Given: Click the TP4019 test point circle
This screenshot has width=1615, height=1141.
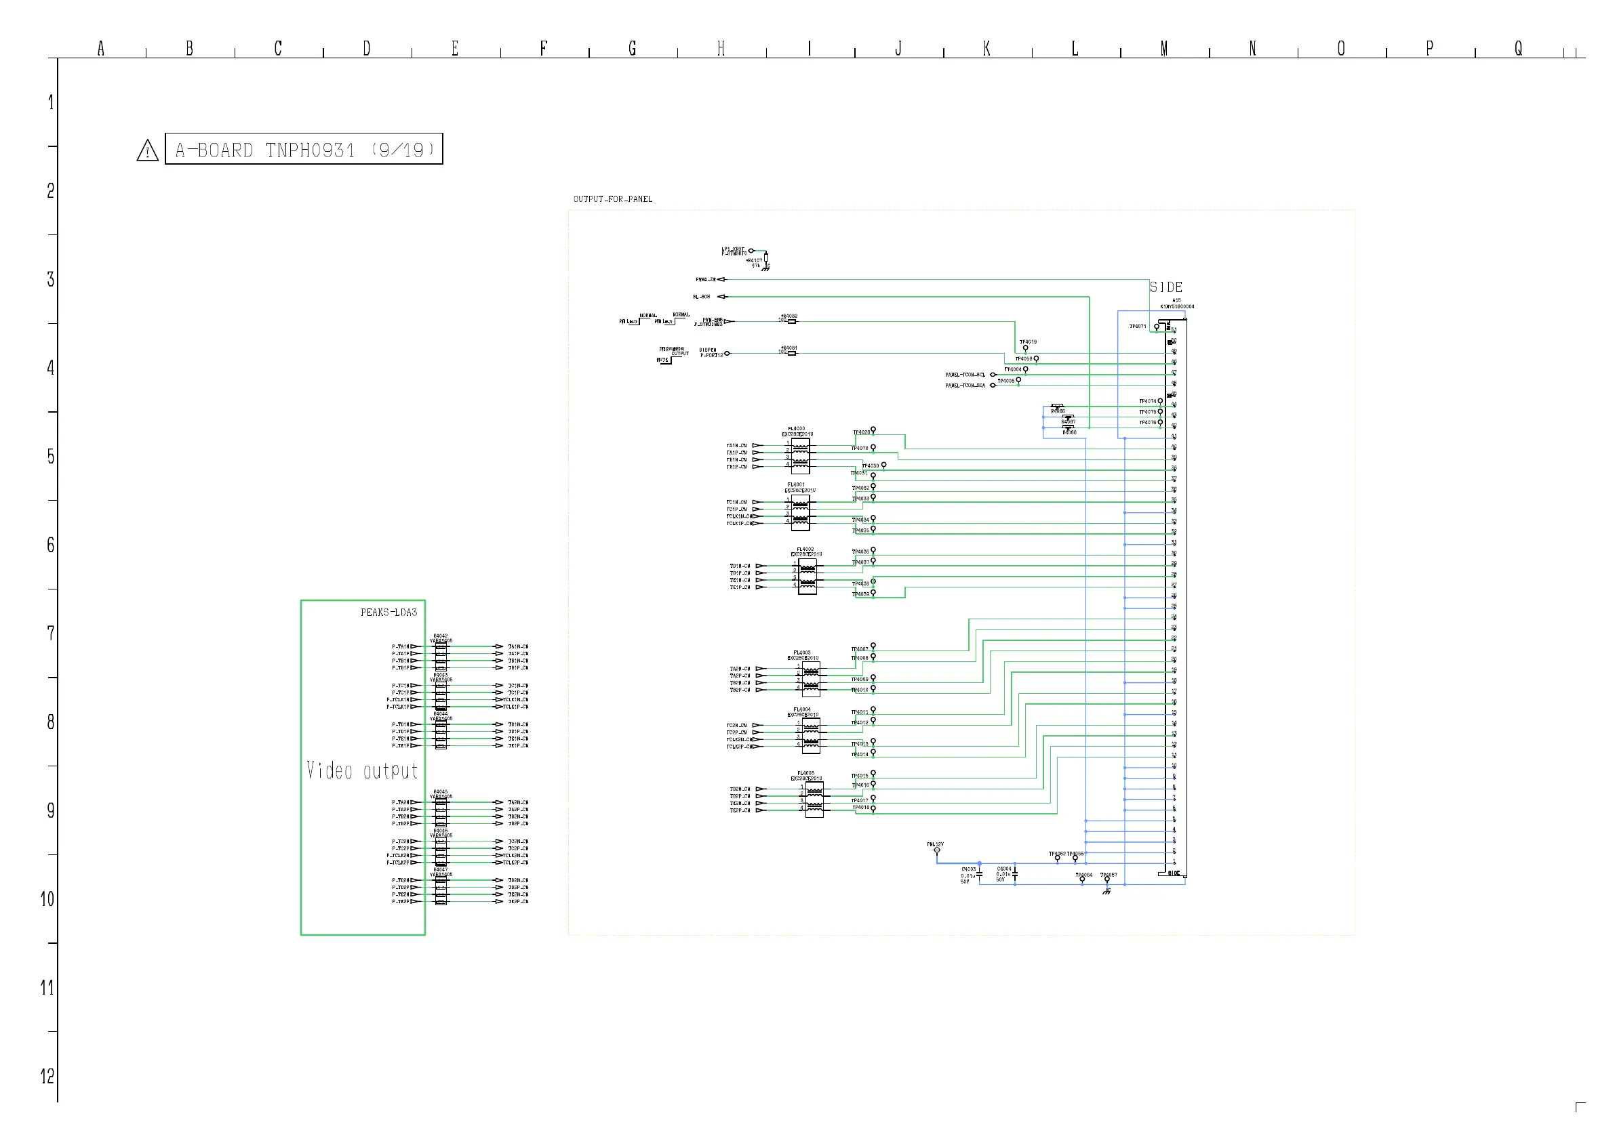Looking at the screenshot, I should pos(1026,348).
